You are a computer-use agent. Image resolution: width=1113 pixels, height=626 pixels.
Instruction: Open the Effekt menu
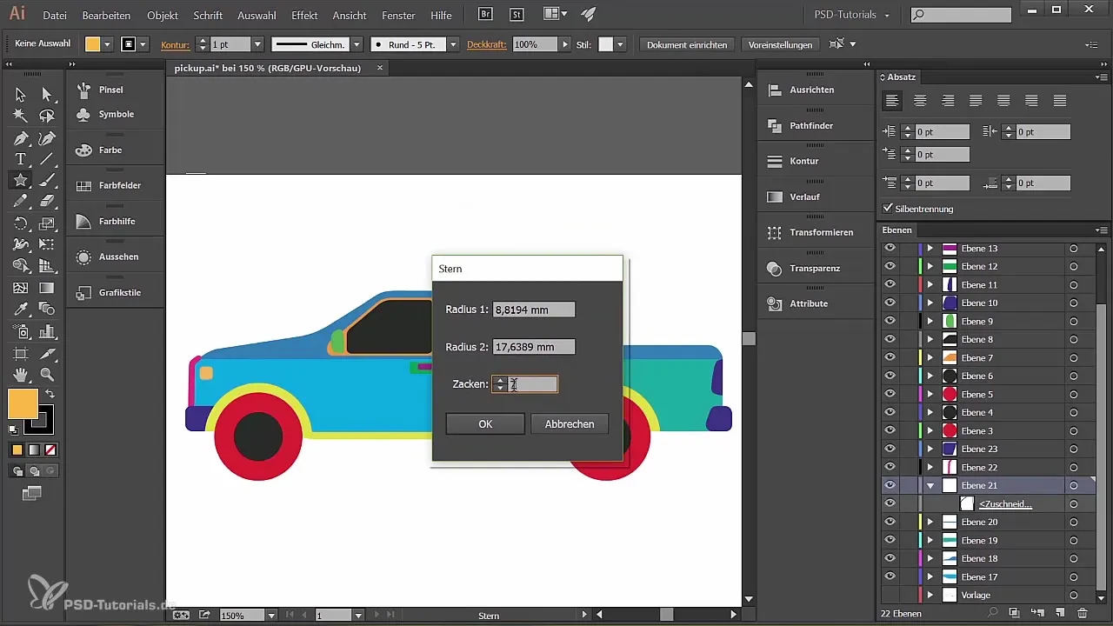coord(304,16)
